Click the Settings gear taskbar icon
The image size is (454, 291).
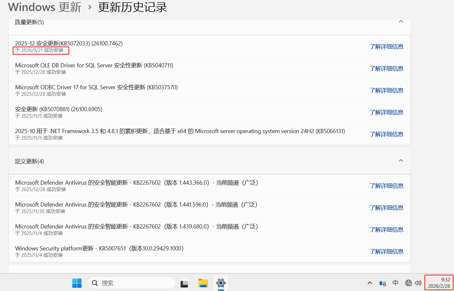click(x=221, y=283)
